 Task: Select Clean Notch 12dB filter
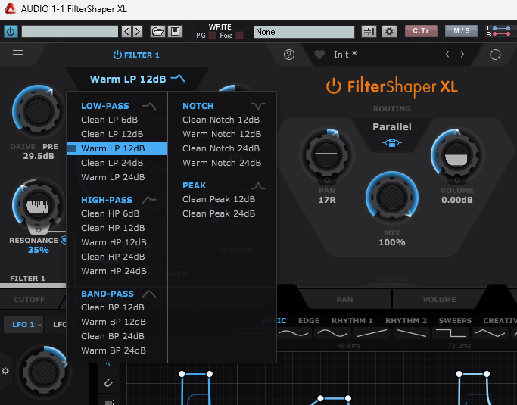(221, 120)
